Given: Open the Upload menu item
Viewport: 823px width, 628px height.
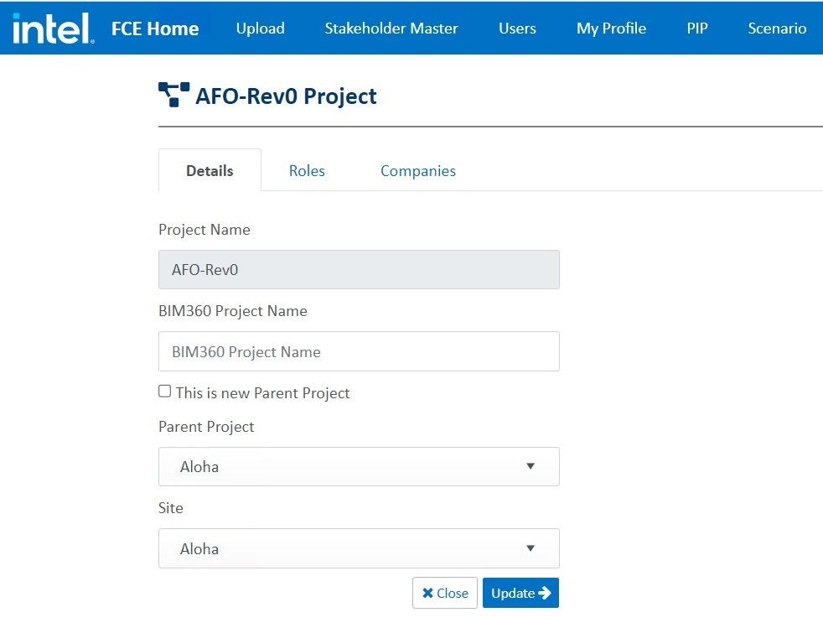Looking at the screenshot, I should (x=260, y=29).
